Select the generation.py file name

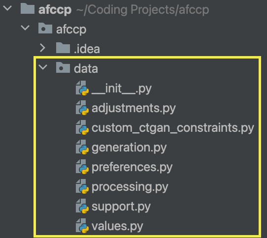click(129, 148)
